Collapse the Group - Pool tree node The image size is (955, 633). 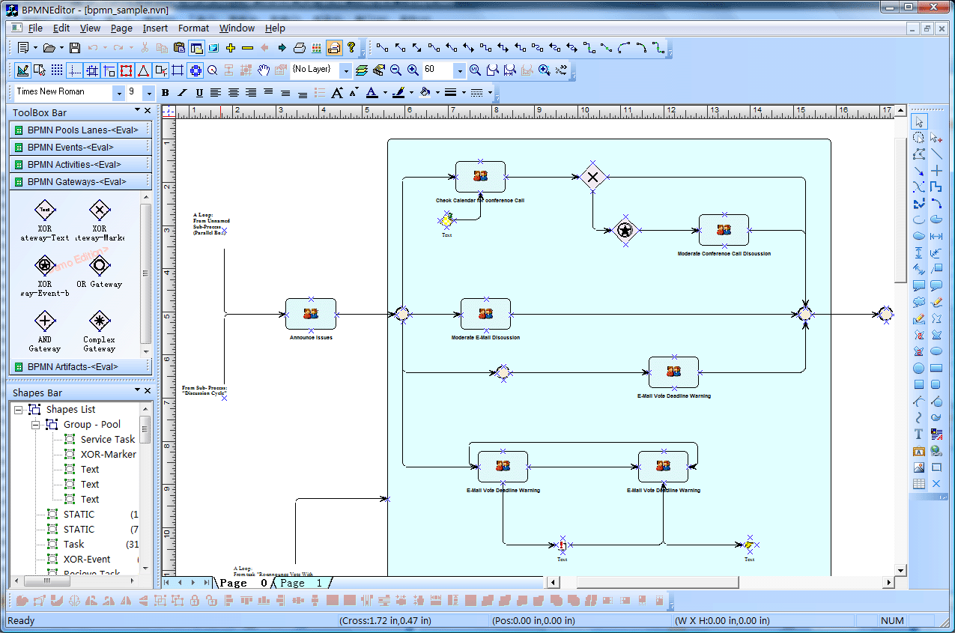click(35, 424)
